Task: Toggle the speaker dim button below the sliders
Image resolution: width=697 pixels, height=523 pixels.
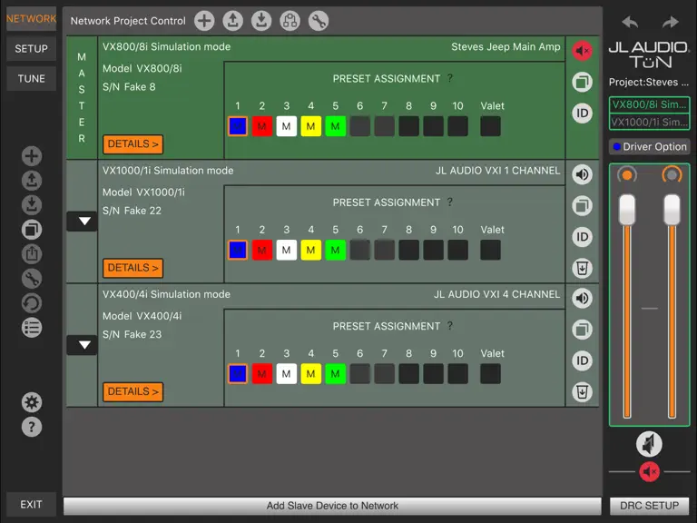Action: [x=650, y=444]
